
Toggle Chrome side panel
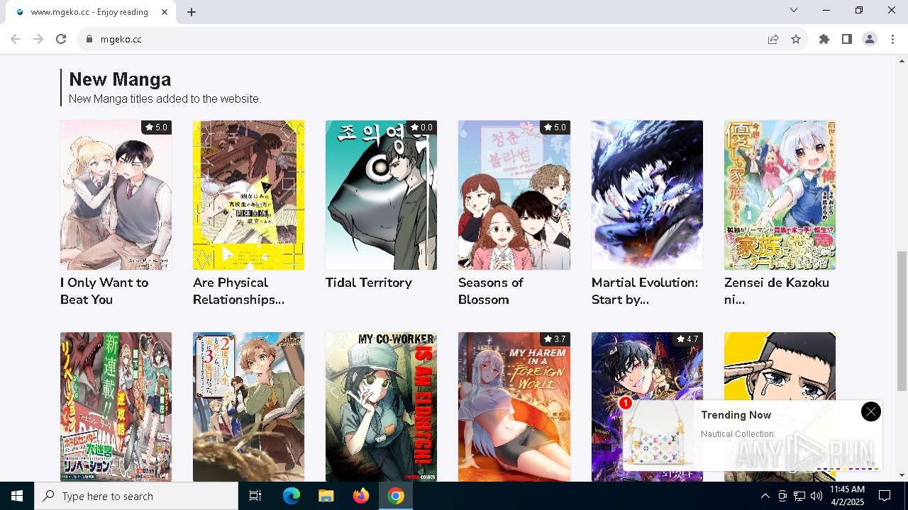(847, 39)
